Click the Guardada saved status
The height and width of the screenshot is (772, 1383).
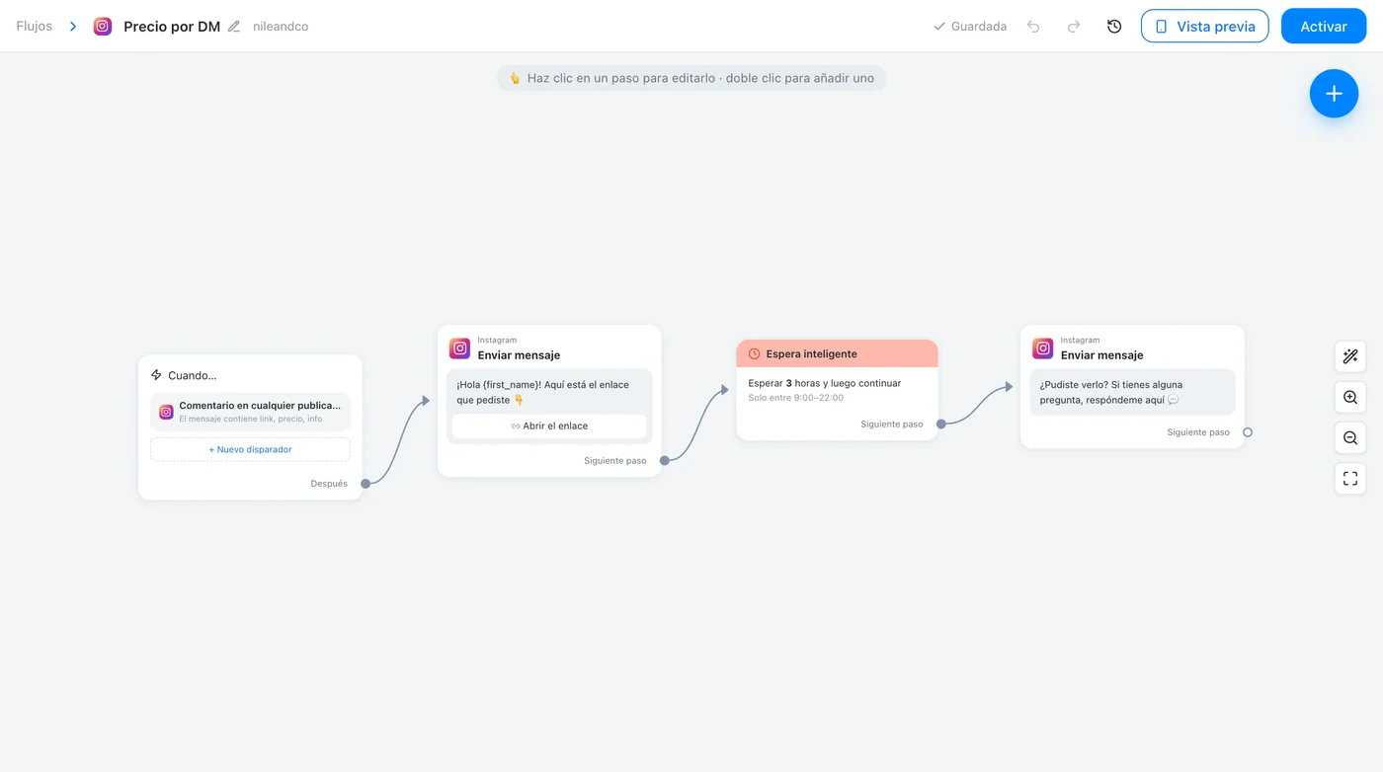point(970,27)
